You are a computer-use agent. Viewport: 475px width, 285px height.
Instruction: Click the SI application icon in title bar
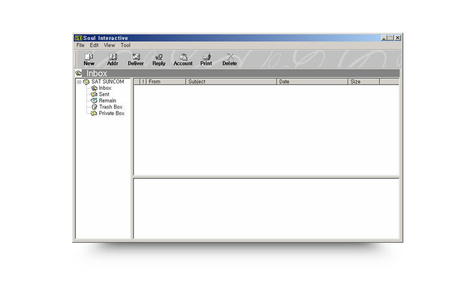click(x=78, y=38)
